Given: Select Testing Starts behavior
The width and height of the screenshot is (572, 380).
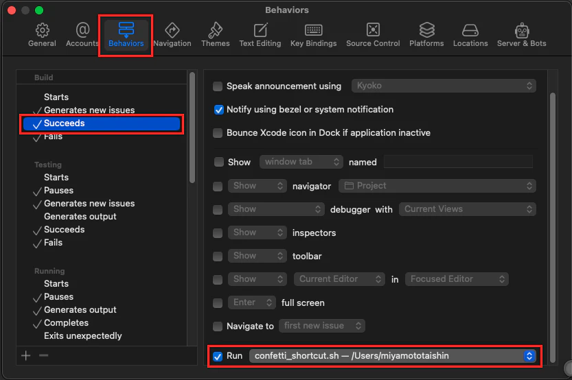Looking at the screenshot, I should pos(56,178).
